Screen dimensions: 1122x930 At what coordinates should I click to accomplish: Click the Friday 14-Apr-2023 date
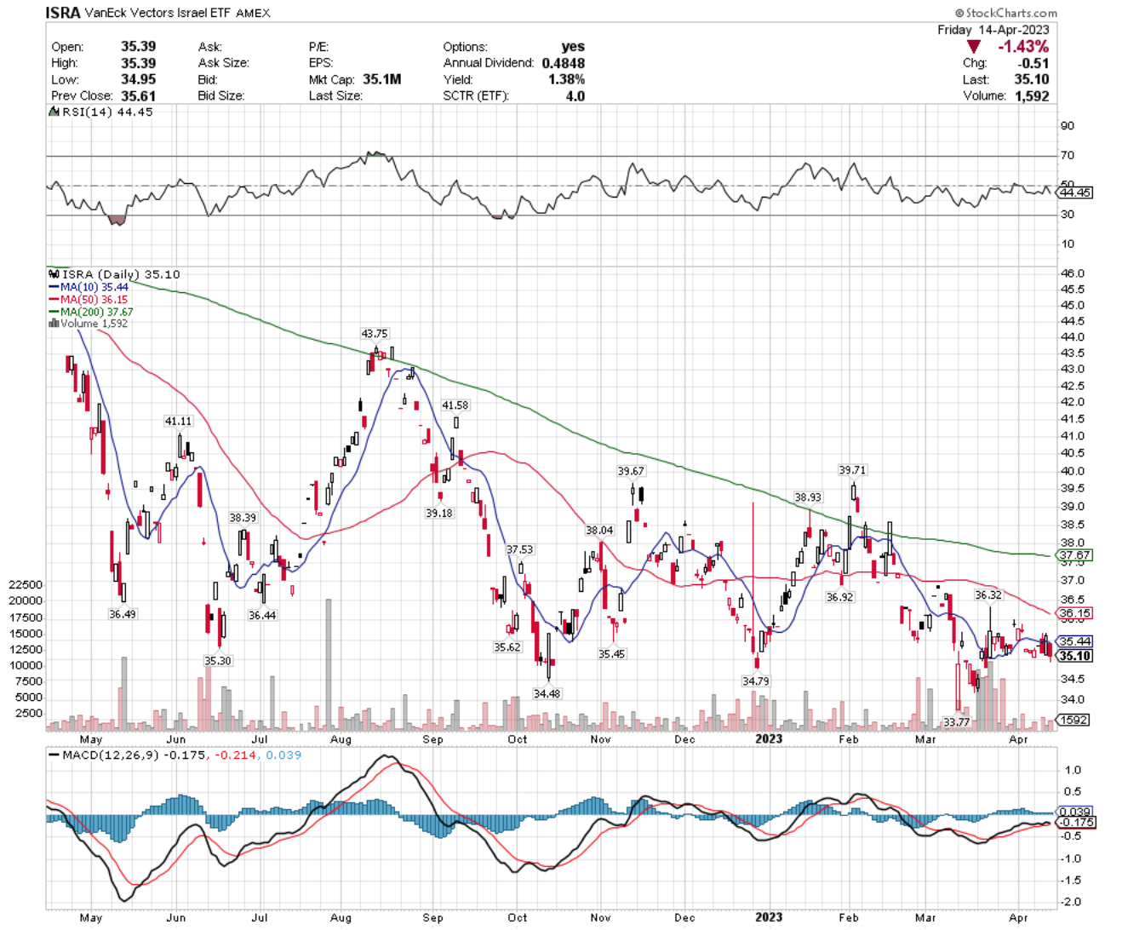pos(993,30)
